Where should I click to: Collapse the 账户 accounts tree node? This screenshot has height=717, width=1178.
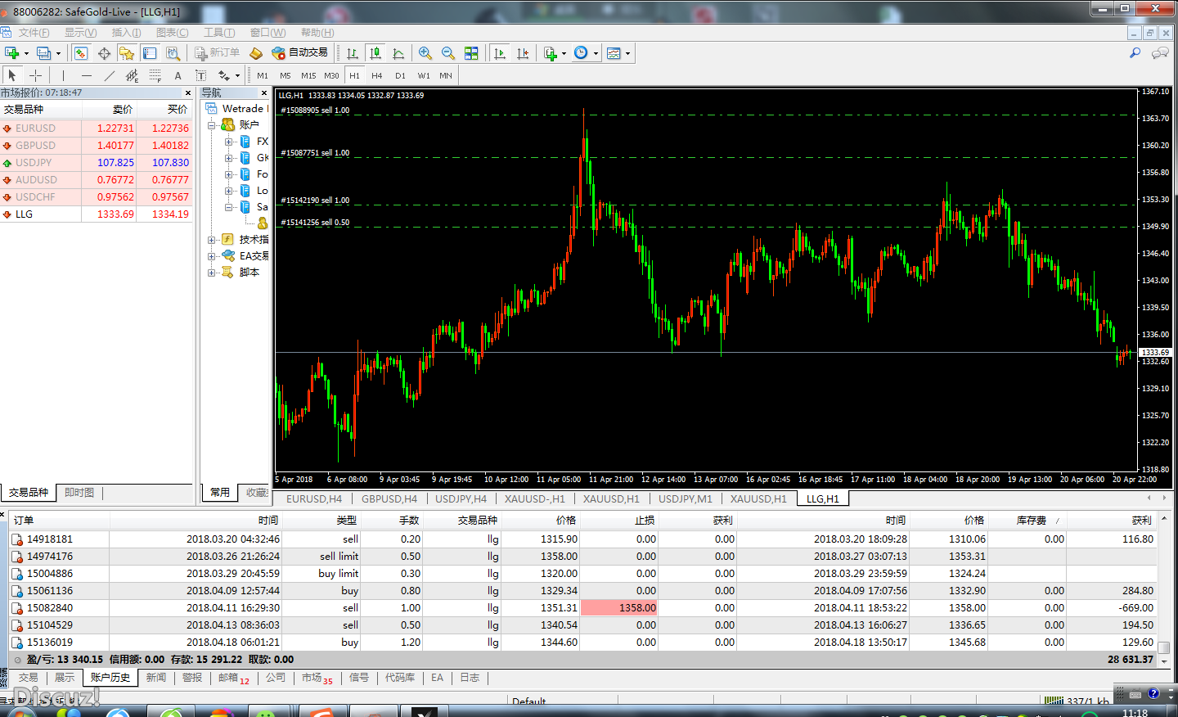pyautogui.click(x=211, y=125)
